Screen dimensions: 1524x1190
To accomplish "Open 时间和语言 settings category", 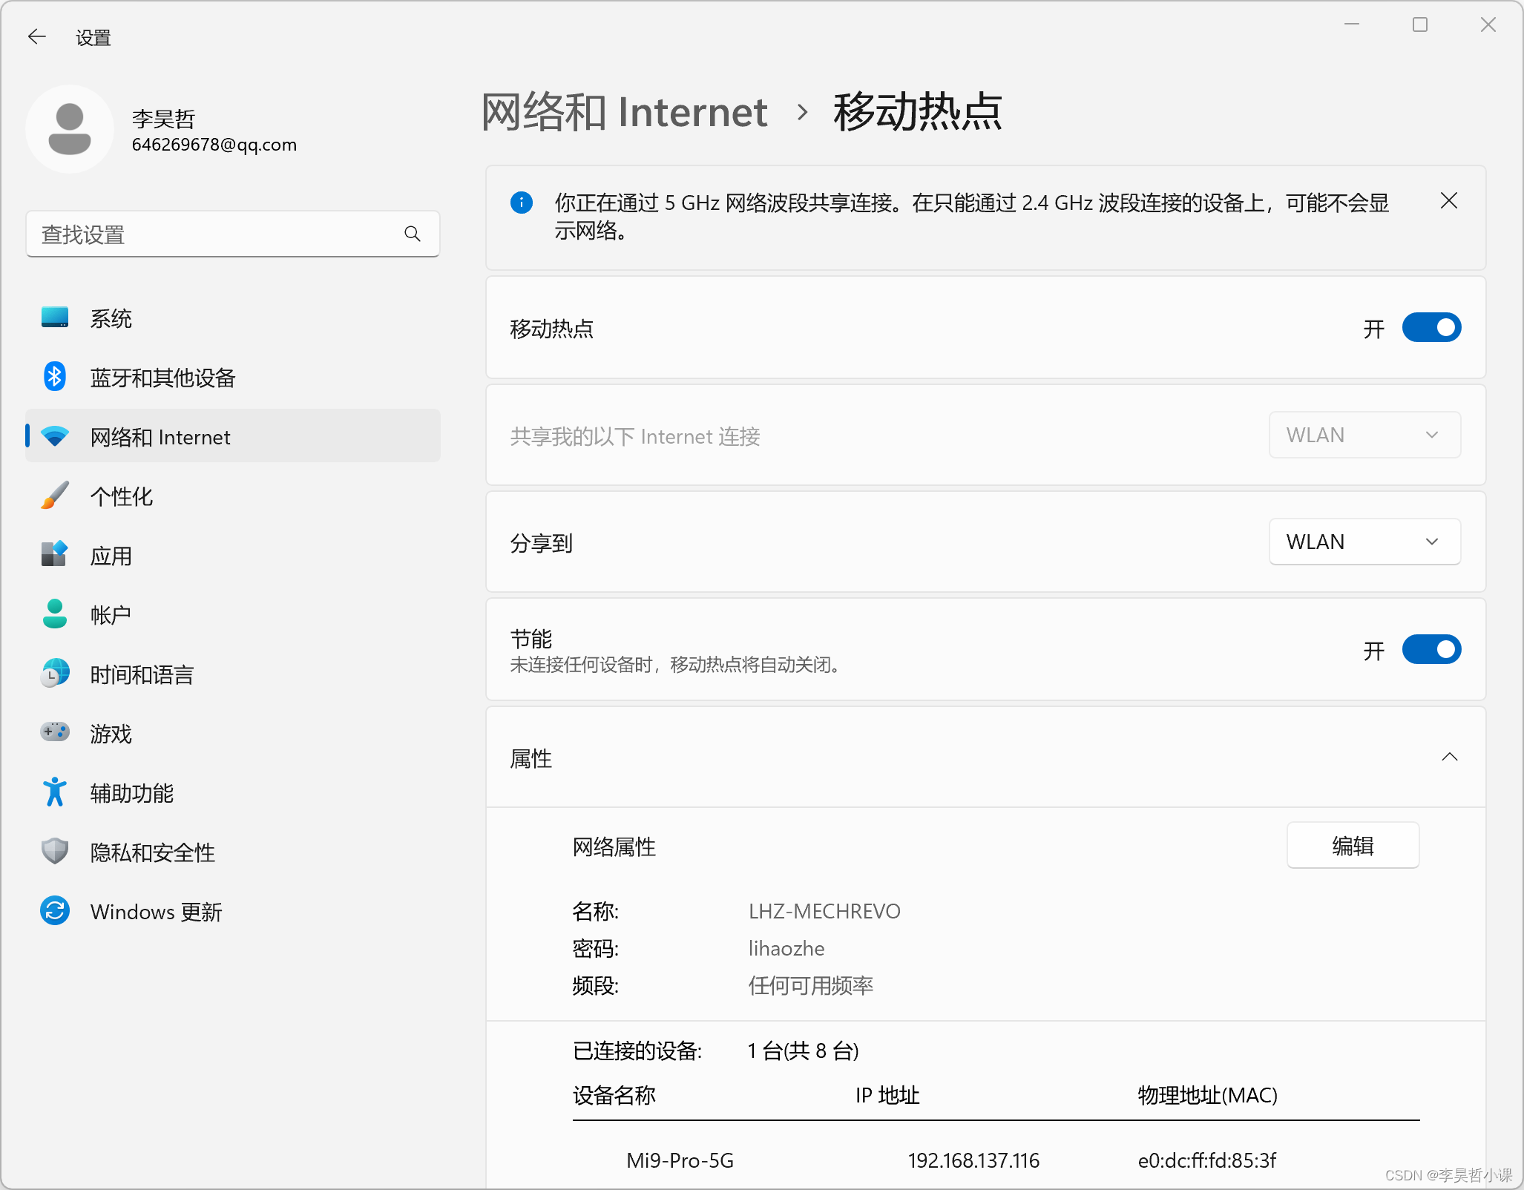I will (141, 674).
